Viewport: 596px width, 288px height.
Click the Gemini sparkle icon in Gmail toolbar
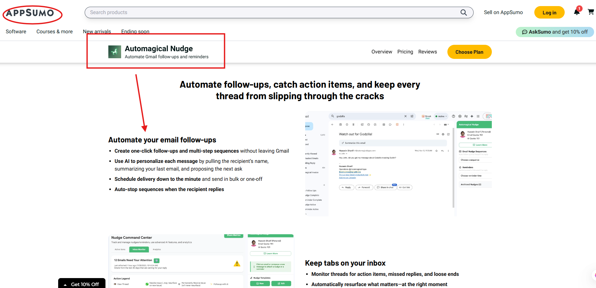click(x=472, y=116)
